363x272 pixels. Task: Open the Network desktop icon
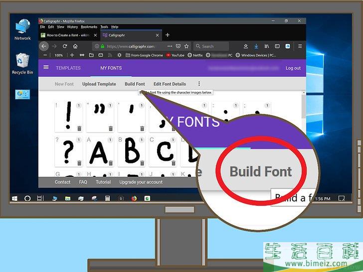22,29
